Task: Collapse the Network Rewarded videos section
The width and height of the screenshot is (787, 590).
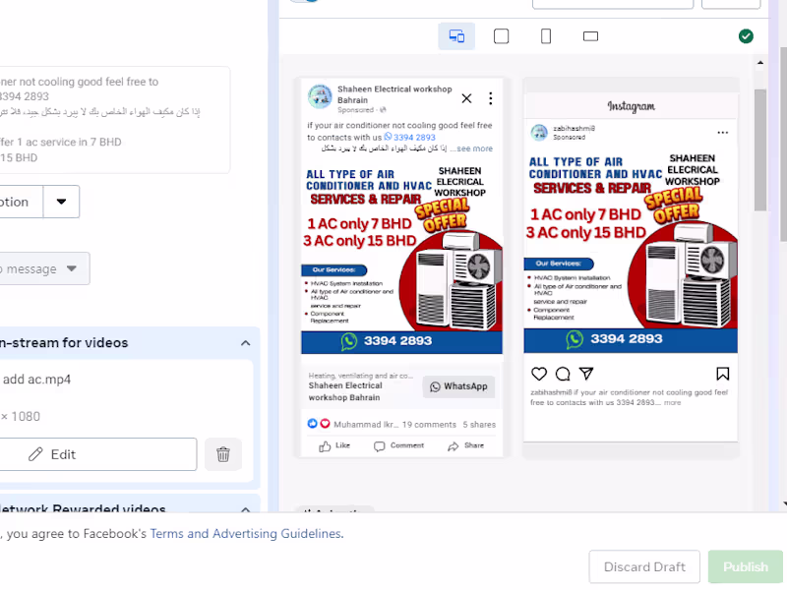Action: tap(245, 508)
